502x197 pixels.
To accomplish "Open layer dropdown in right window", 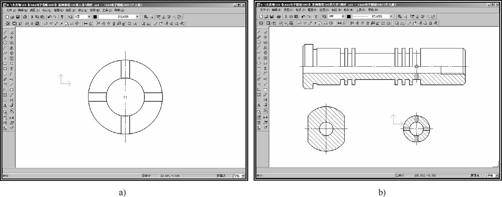I will click(343, 17).
